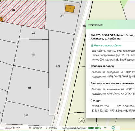Click the "Информация" panel header
This screenshot has height=131, width=135.
point(96,25)
